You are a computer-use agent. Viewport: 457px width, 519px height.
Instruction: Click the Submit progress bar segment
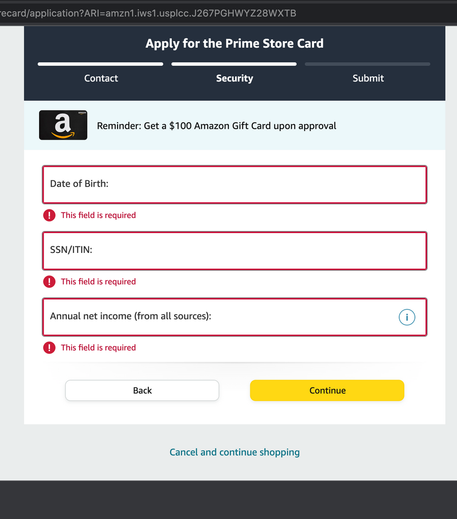[368, 64]
